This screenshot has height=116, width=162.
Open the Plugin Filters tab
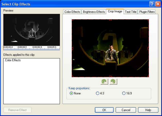(147, 12)
